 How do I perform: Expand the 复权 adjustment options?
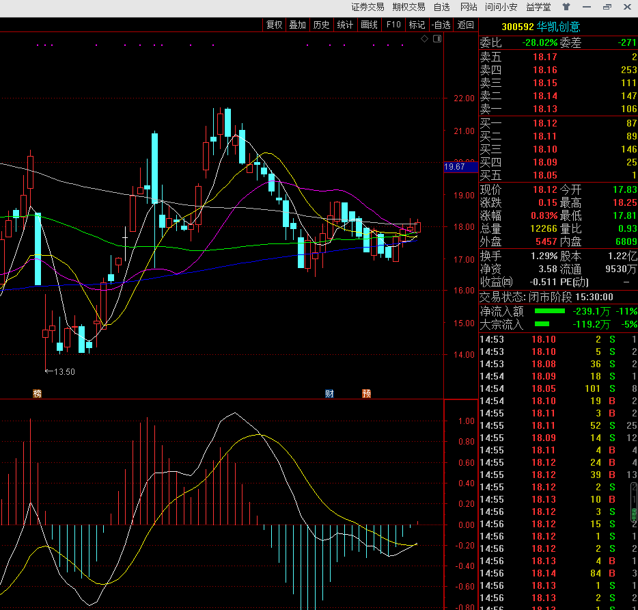click(x=274, y=25)
